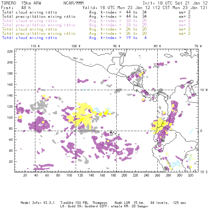
Task: Select black 'Total precipitation mixing ratio' legend line
Action: [x=39, y=17]
